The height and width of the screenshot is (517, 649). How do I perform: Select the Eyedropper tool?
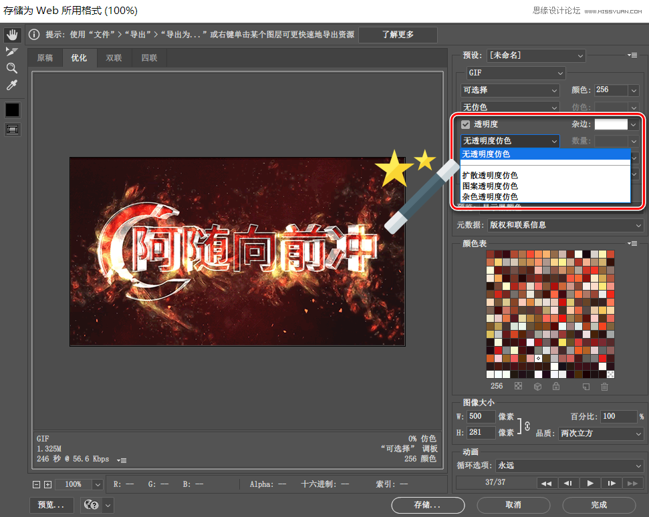[11, 85]
